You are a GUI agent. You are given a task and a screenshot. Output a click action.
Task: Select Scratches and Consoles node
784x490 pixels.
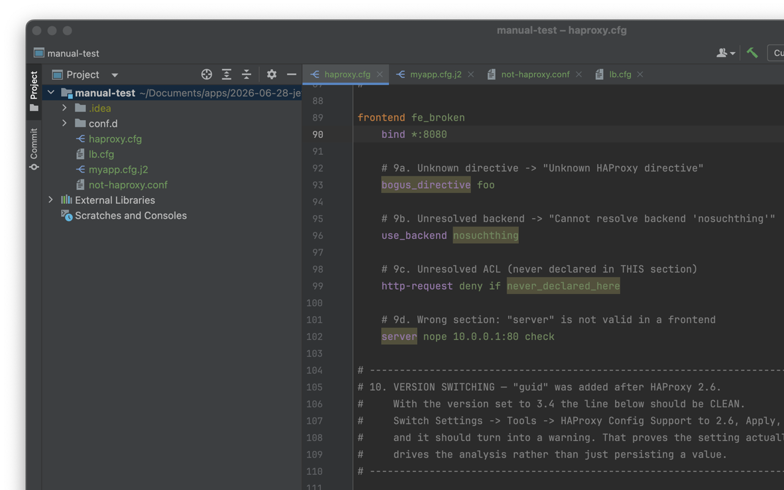pyautogui.click(x=130, y=215)
